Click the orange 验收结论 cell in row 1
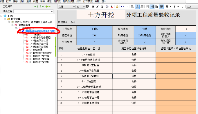Viewport: 198px width, 114px height. tap(176, 55)
